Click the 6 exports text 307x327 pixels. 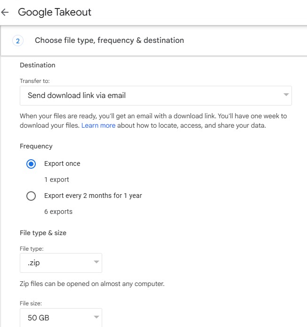pos(58,212)
